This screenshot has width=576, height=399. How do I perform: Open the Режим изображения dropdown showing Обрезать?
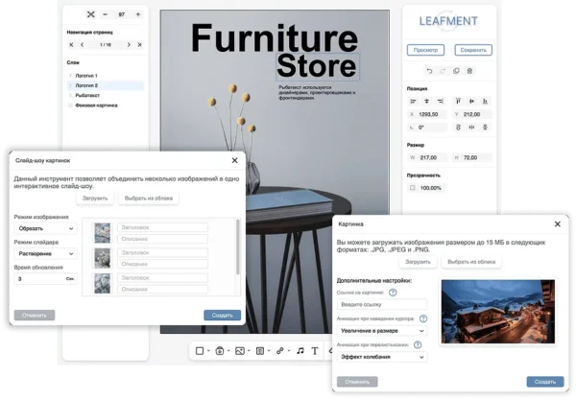click(44, 228)
